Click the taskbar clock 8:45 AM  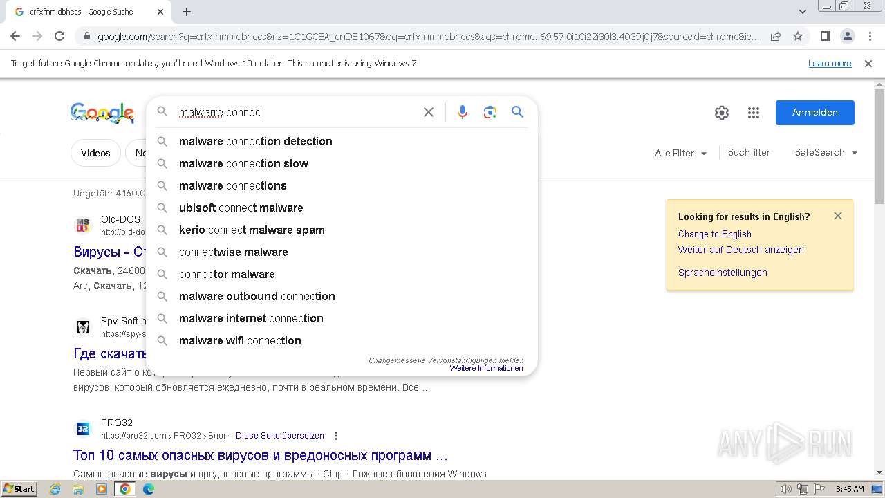pos(850,489)
